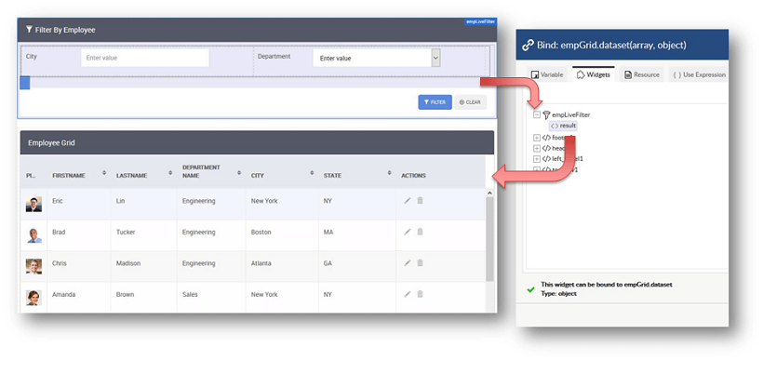The height and width of the screenshot is (374, 763).
Task: Delete Brad Tucker's row using trash icon
Action: coord(420,232)
